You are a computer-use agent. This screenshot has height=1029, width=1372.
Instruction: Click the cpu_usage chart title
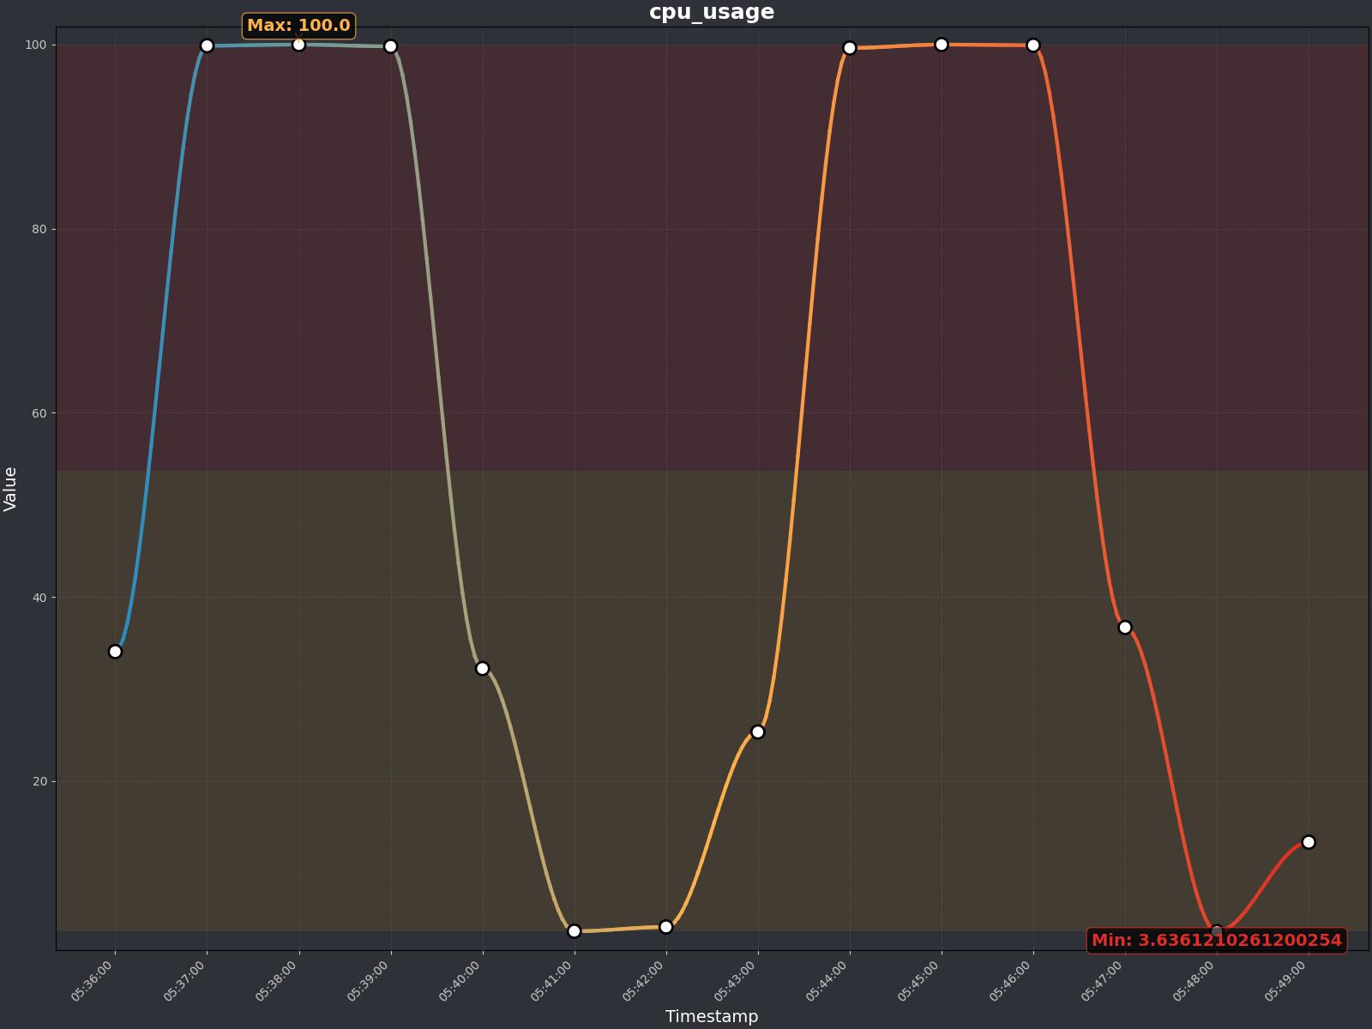(711, 12)
